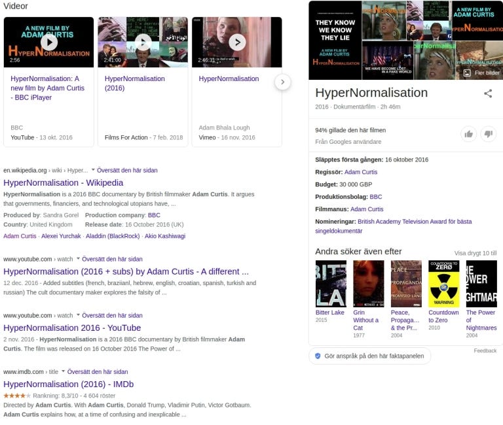Share the HyperNormalisation knowledge panel

click(x=488, y=93)
